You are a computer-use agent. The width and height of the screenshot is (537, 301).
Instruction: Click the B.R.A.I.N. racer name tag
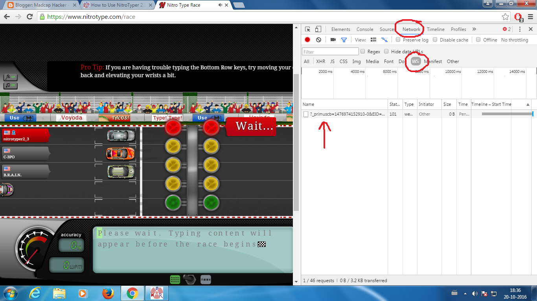coord(26,171)
